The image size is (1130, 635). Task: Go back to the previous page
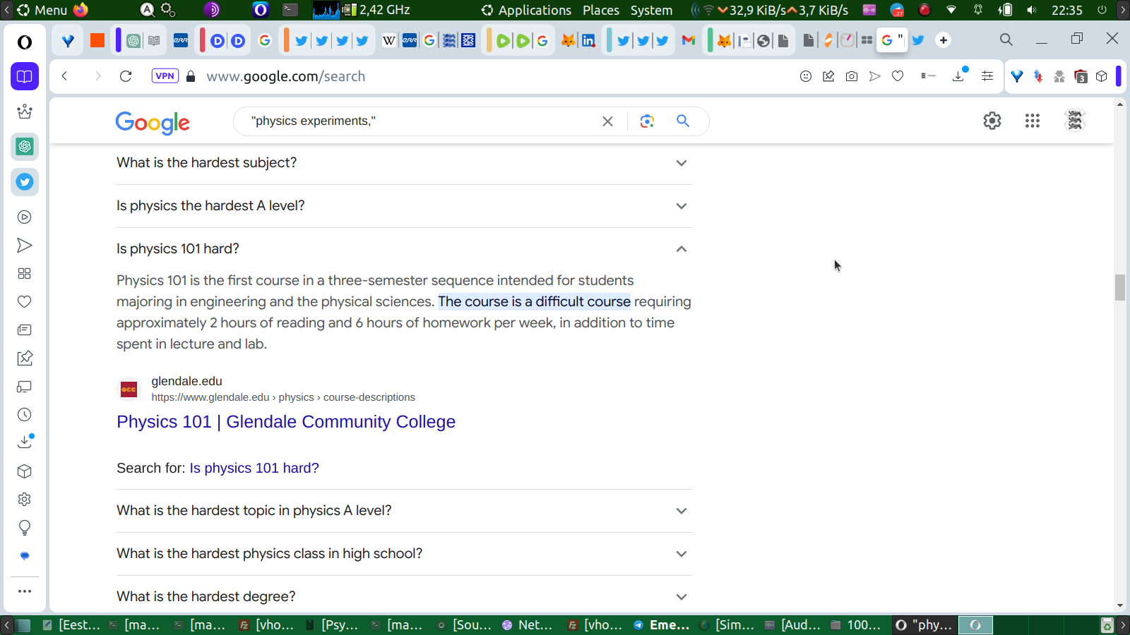tap(64, 76)
